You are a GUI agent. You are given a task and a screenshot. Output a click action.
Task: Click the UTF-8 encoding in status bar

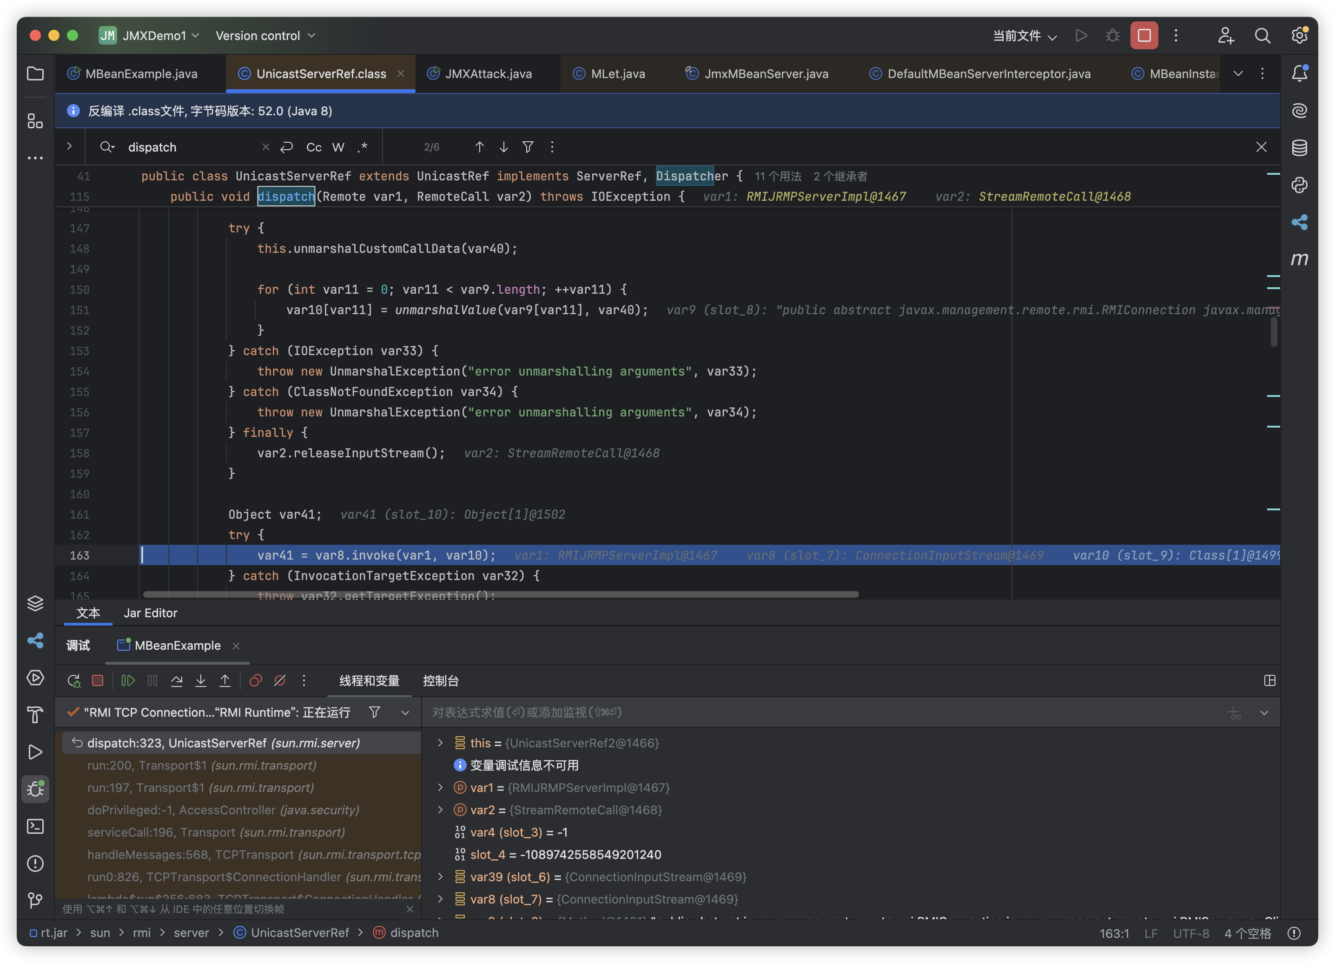[x=1191, y=934]
